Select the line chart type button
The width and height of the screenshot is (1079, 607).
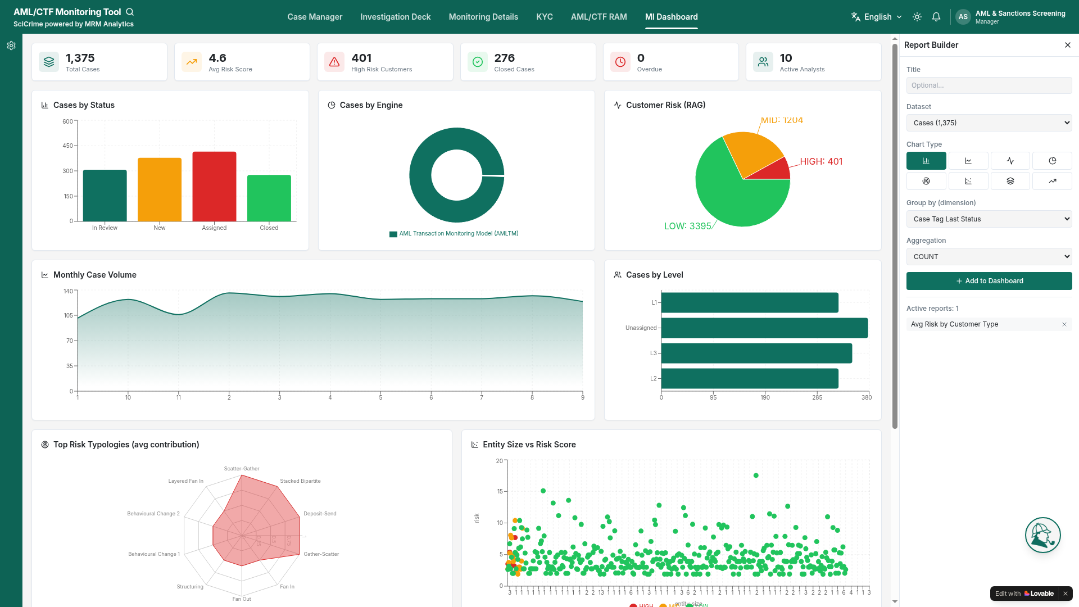tap(968, 161)
